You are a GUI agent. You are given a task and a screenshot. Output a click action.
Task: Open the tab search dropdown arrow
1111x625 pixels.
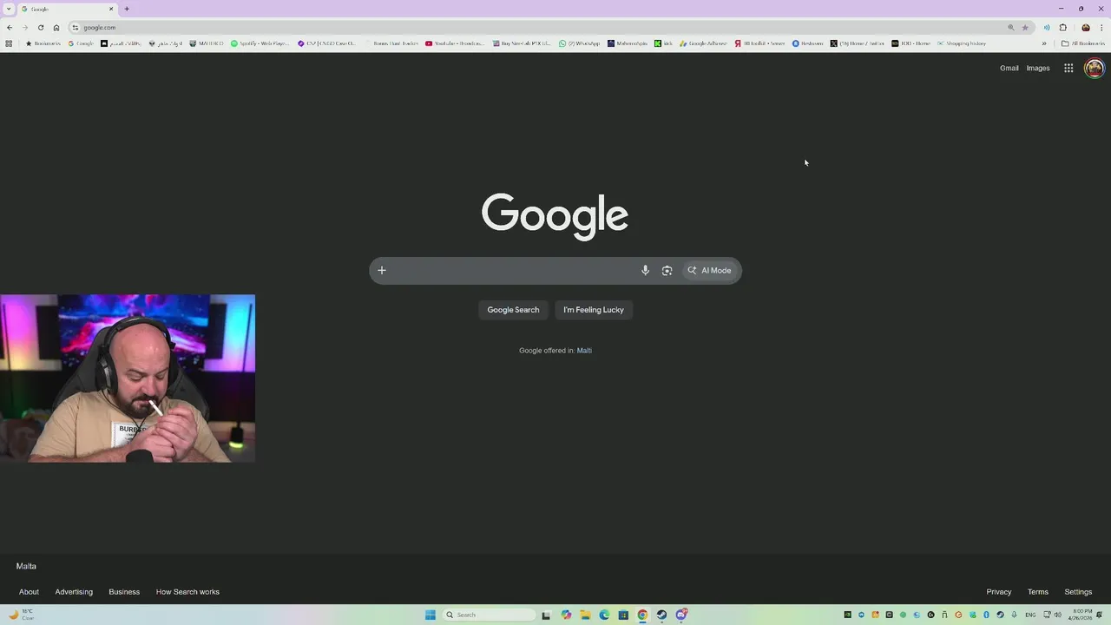point(8,9)
